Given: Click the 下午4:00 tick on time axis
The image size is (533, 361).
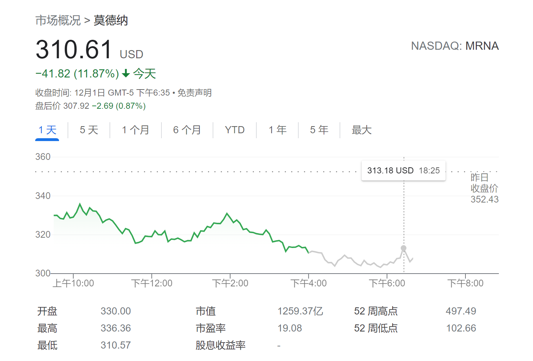Looking at the screenshot, I should coord(308,283).
